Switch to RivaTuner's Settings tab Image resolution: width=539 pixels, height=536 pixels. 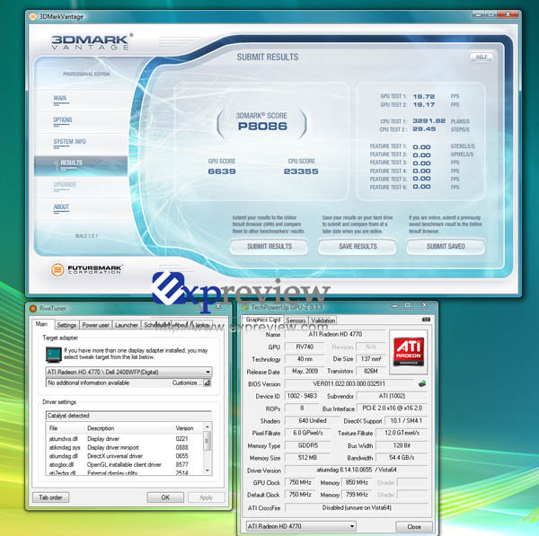pyautogui.click(x=66, y=325)
